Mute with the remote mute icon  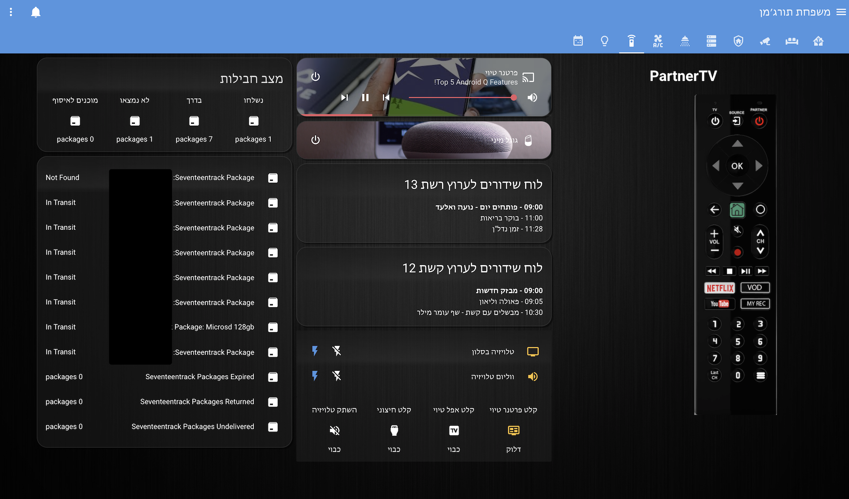[737, 230]
